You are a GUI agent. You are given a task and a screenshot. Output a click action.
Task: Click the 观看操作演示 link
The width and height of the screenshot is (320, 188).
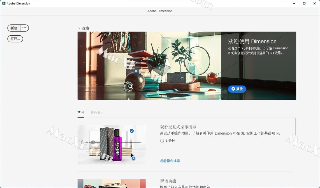tap(170, 161)
